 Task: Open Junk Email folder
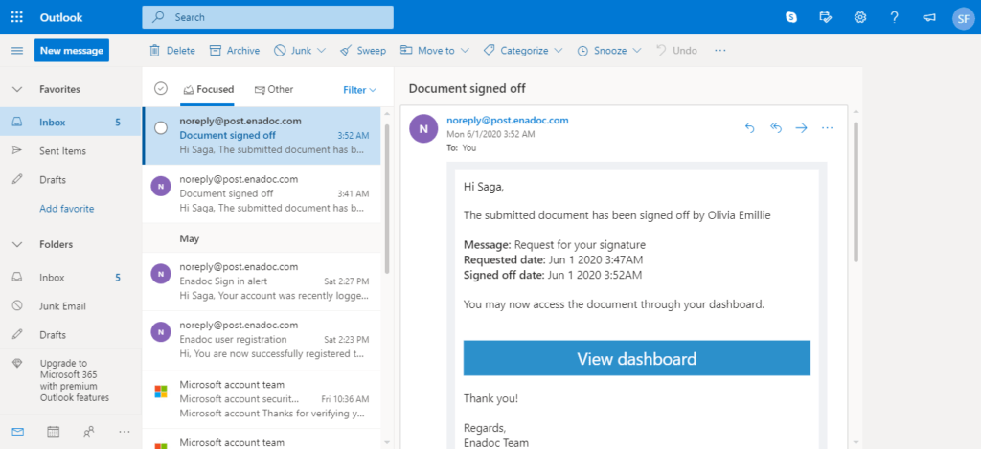[x=71, y=306]
